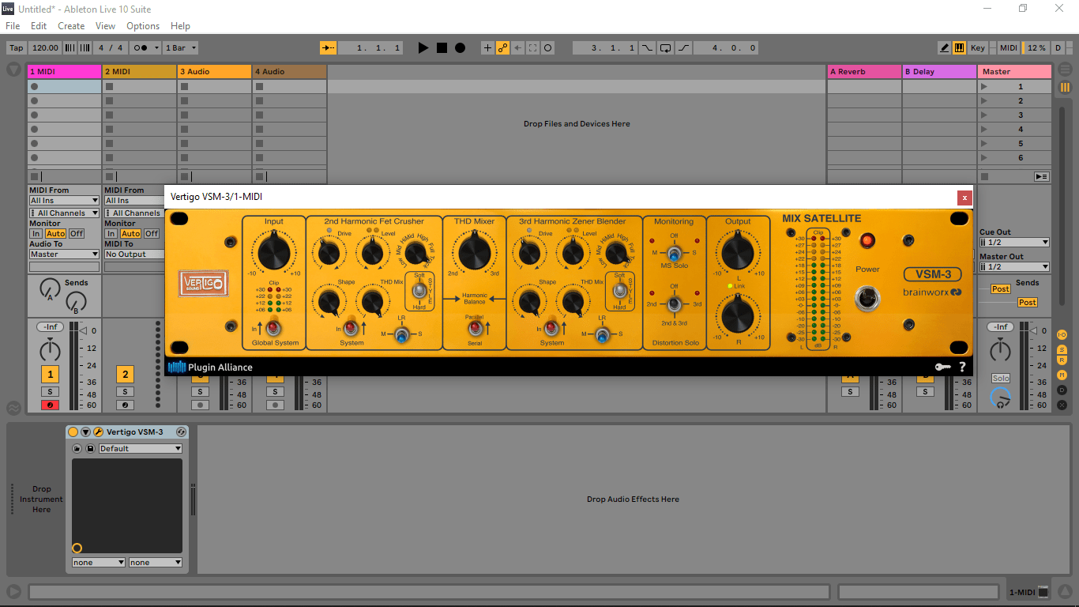Toggle Punch-In switch
1079x607 pixels.
tap(648, 48)
